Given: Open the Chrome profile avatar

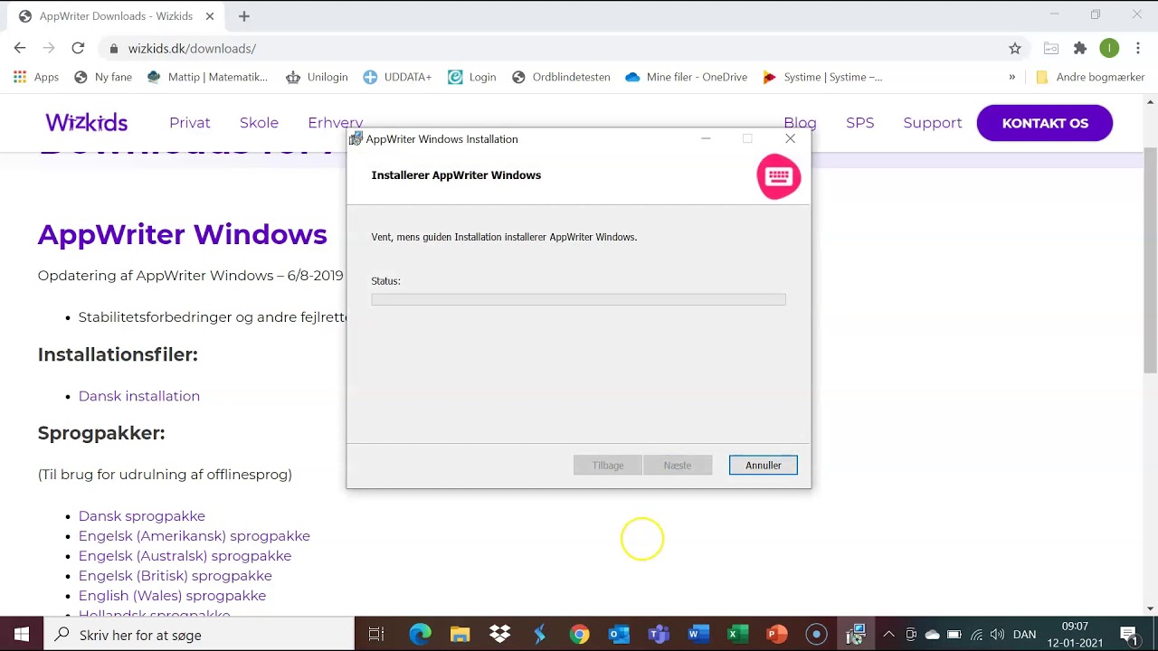Looking at the screenshot, I should point(1109,48).
